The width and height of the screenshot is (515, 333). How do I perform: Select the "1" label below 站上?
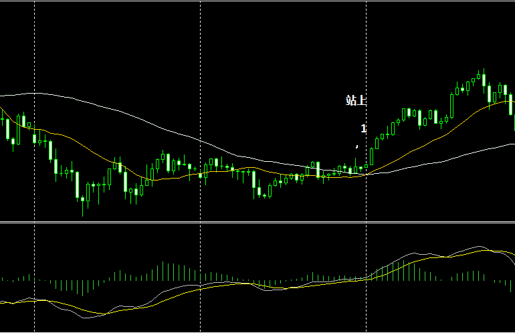[x=363, y=128]
